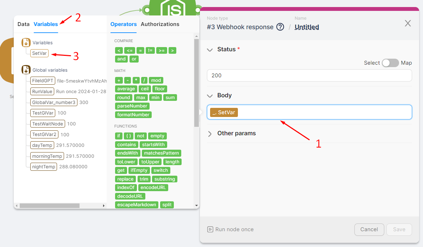The width and height of the screenshot is (423, 247).
Task: Expand the Other params section
Action: [x=210, y=134]
